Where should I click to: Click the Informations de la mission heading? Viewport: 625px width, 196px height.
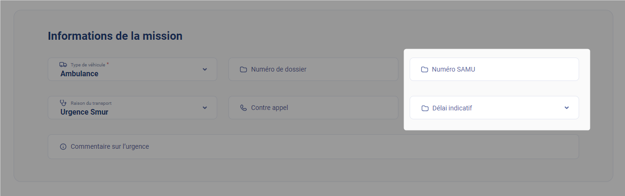click(x=115, y=36)
